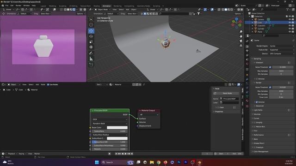
Task: Disable the Render Denoise checkbox
Action: (x=257, y=102)
